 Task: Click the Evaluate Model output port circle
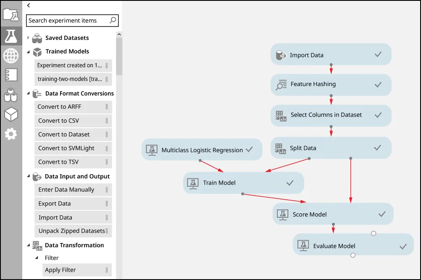point(353,255)
